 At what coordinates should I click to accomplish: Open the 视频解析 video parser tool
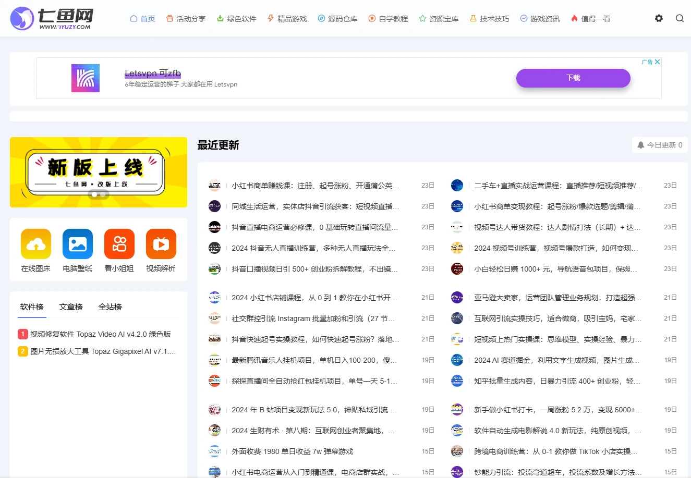tap(161, 250)
